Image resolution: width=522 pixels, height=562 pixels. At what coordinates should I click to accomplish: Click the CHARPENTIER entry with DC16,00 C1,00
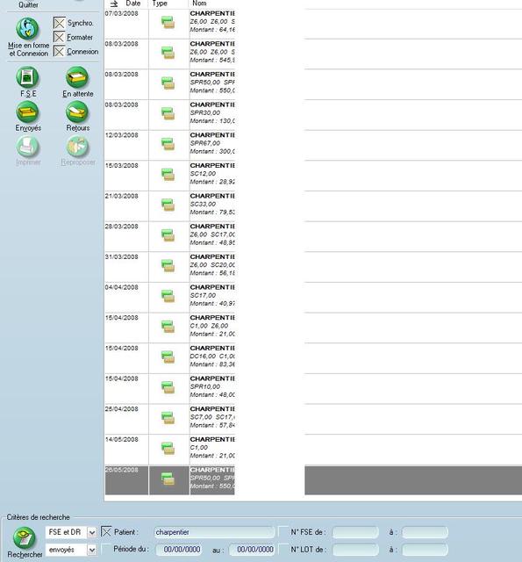[x=212, y=357]
